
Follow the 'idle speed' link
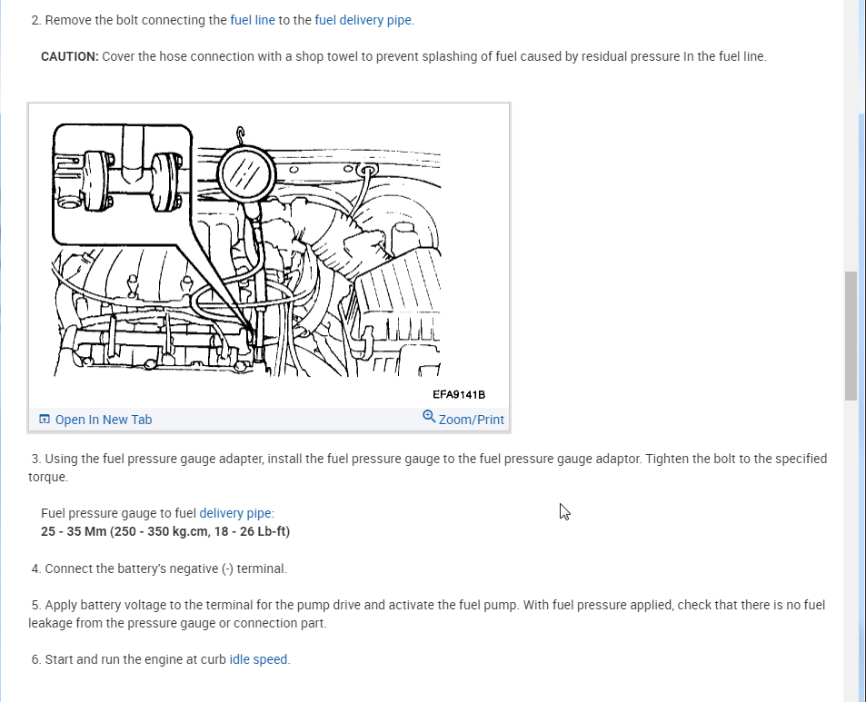[258, 659]
